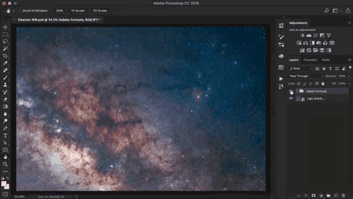The image size is (353, 199).
Task: Select the Eyedropper tool
Action: click(x=5, y=63)
